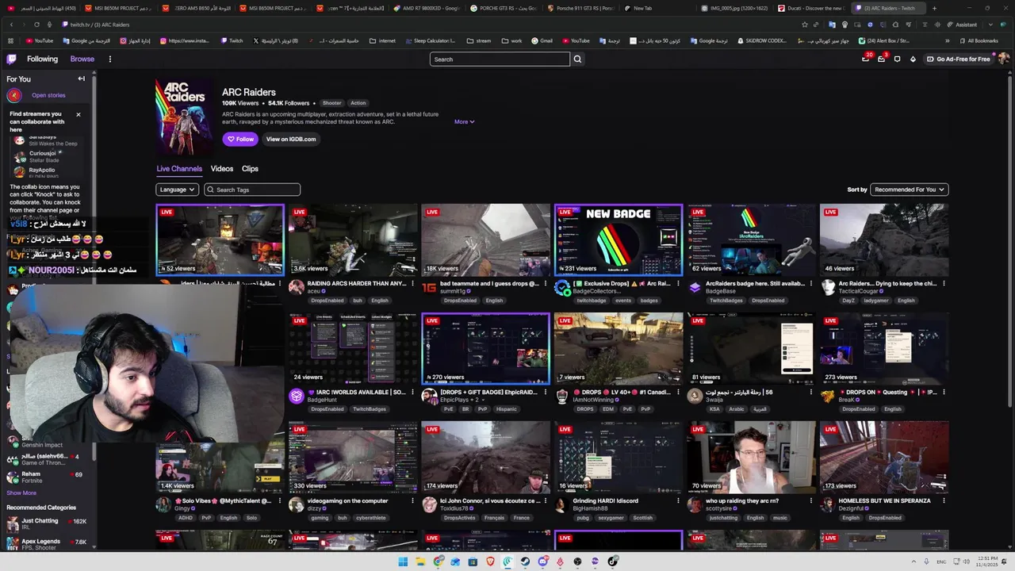
Task: Click the Get Bits diamond icon
Action: (x=913, y=59)
